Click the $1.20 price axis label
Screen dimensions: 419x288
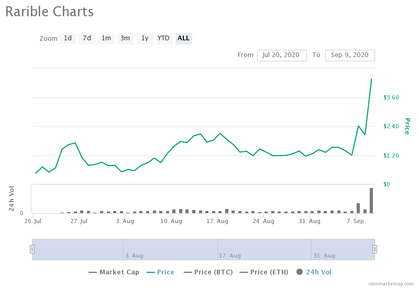pos(391,156)
